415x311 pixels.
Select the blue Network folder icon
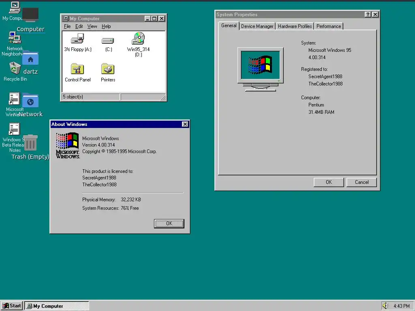coord(30,101)
